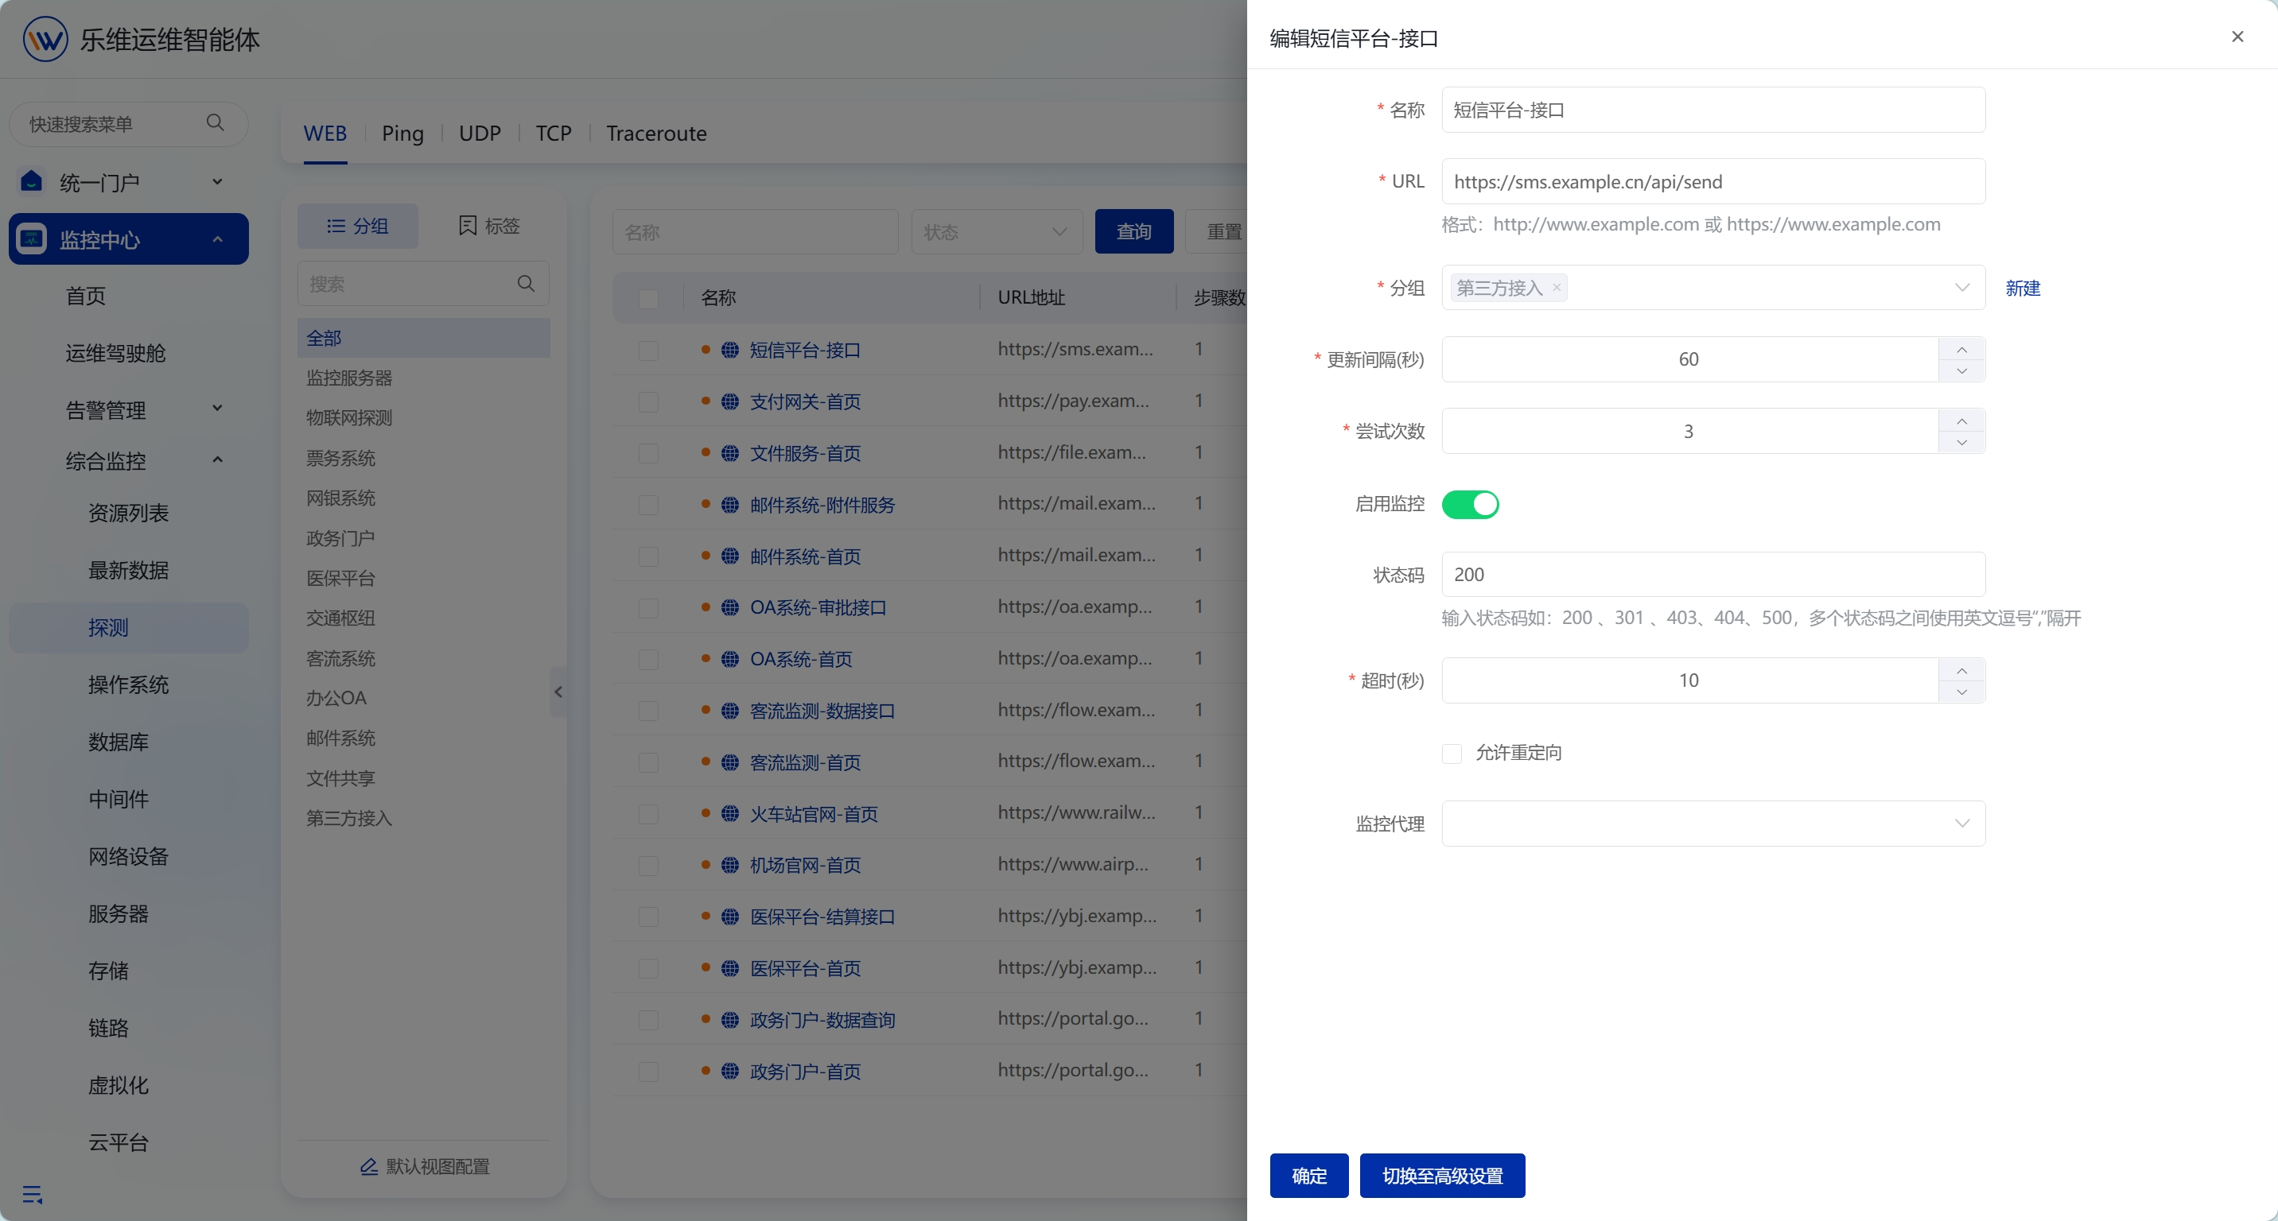Click 切换至高级设置 button
Image resolution: width=2278 pixels, height=1221 pixels.
click(1442, 1175)
